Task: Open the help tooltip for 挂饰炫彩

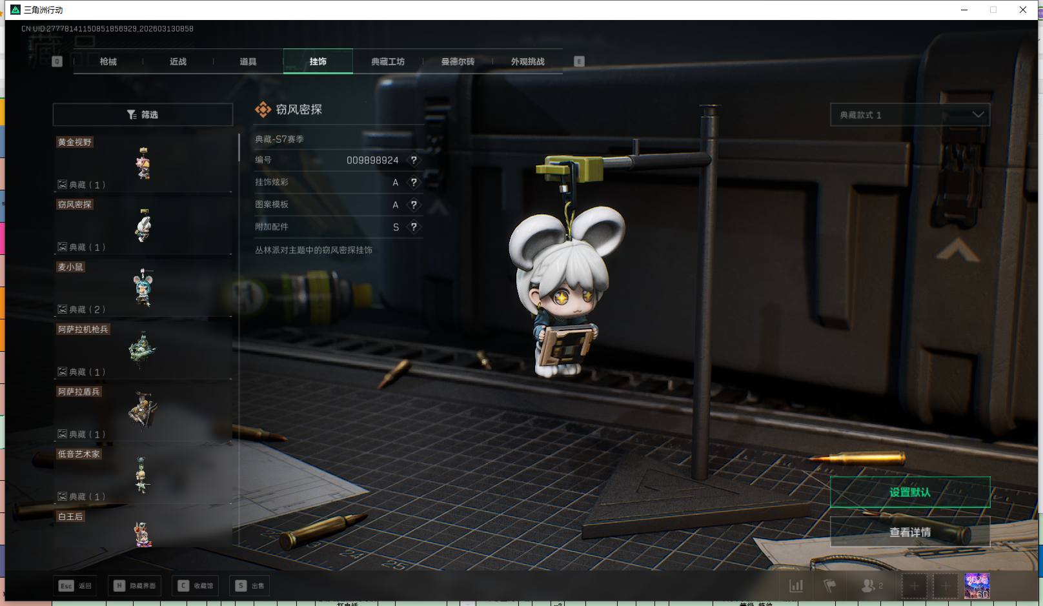Action: click(x=414, y=183)
